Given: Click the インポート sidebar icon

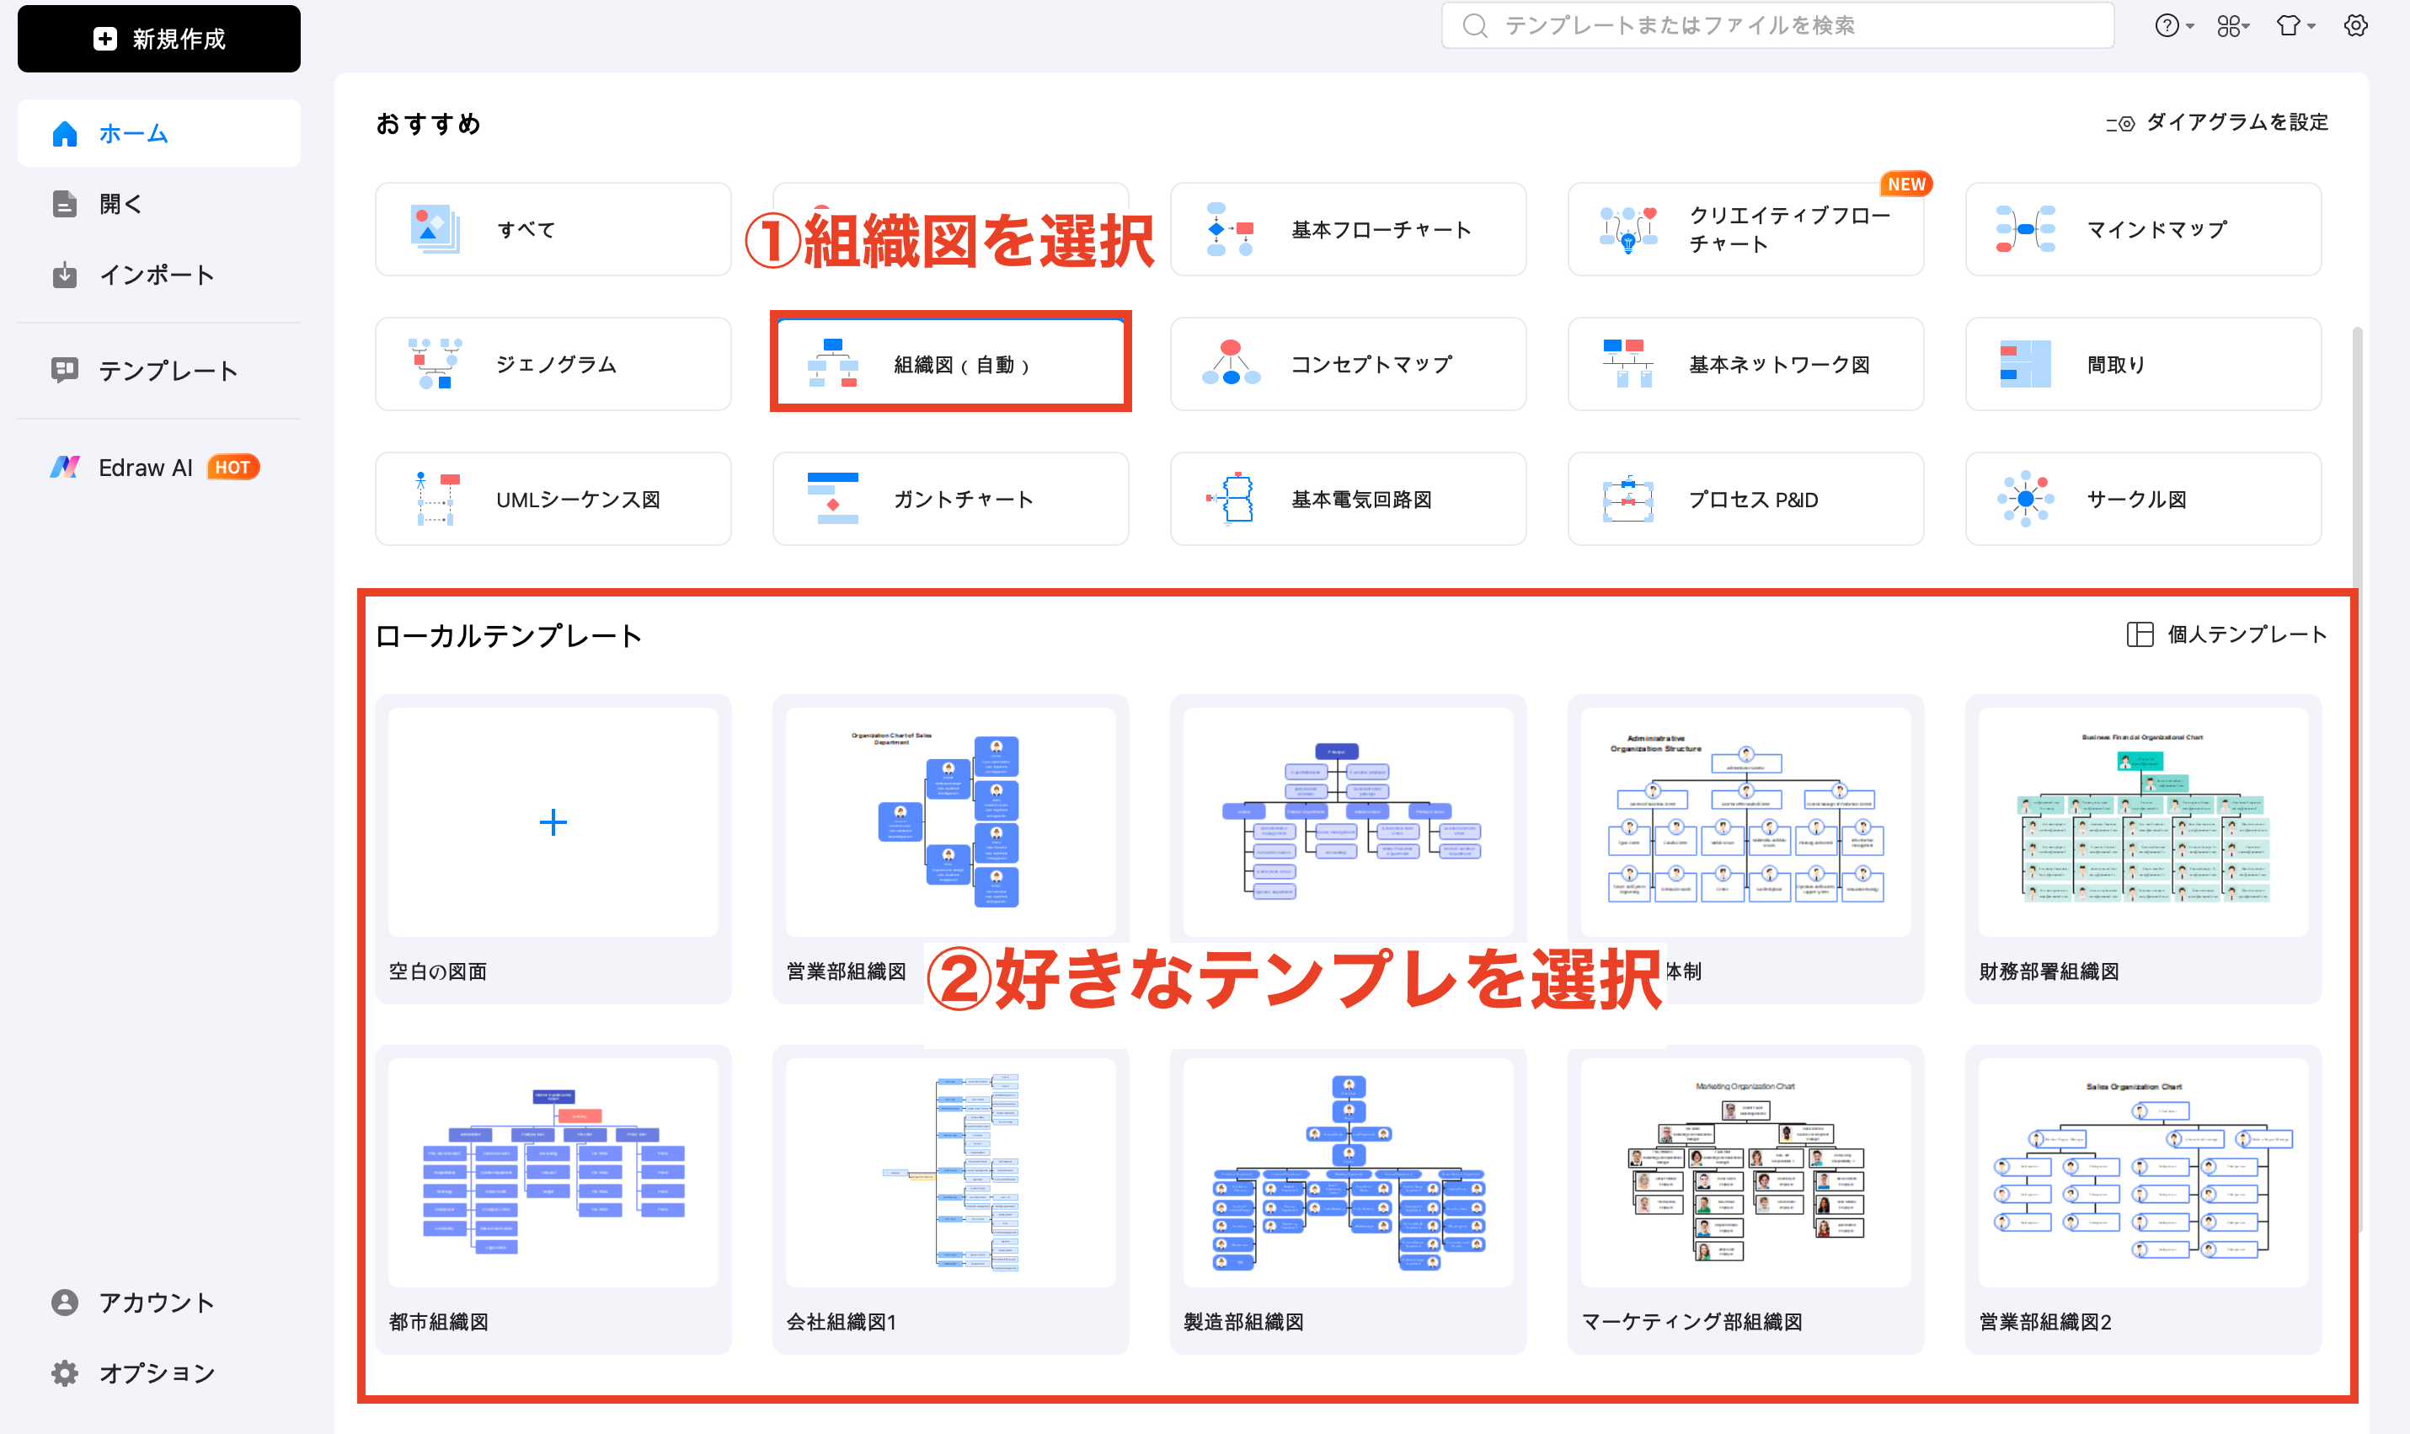Looking at the screenshot, I should (x=65, y=276).
